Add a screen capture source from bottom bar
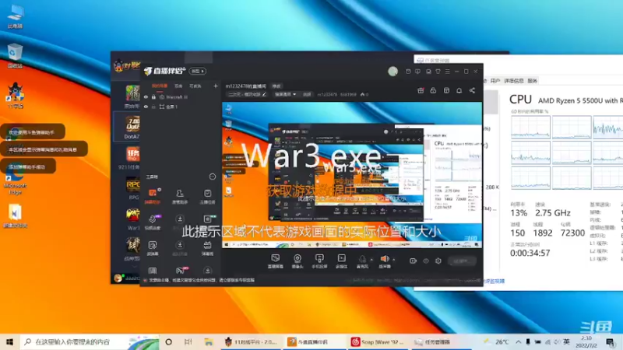This screenshot has width=623, height=350. [275, 261]
